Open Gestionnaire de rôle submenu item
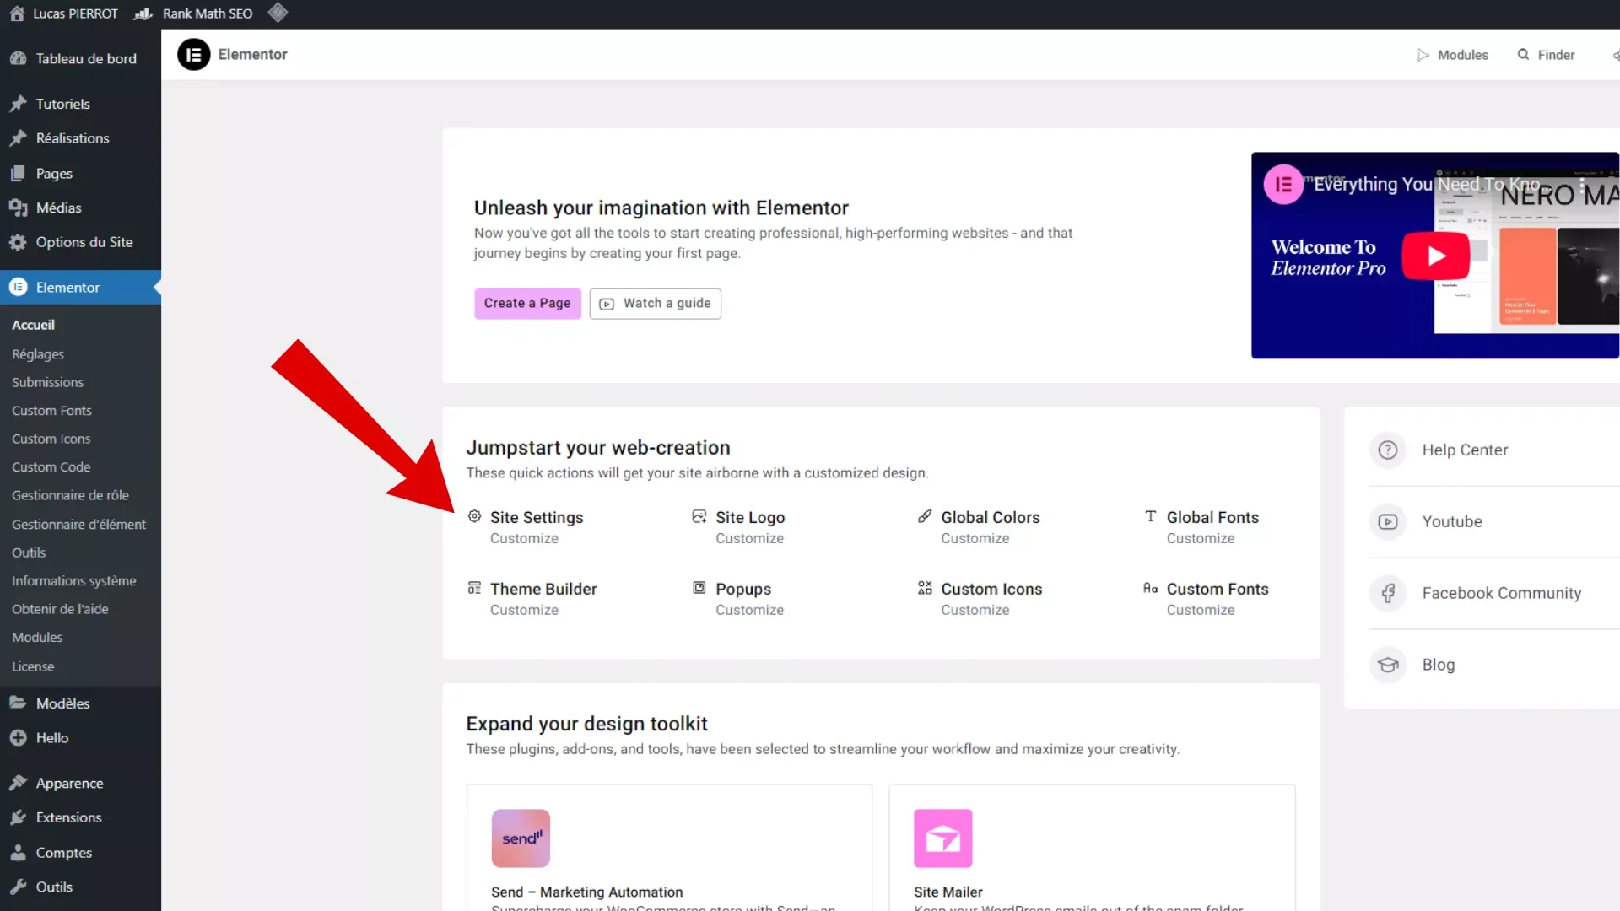This screenshot has width=1620, height=911. 70,495
